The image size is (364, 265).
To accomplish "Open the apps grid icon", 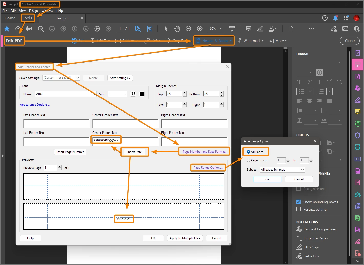I will 346,18.
